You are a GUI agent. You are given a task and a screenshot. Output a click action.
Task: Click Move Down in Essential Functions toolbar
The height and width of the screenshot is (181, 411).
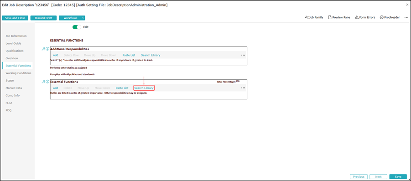click(102, 88)
